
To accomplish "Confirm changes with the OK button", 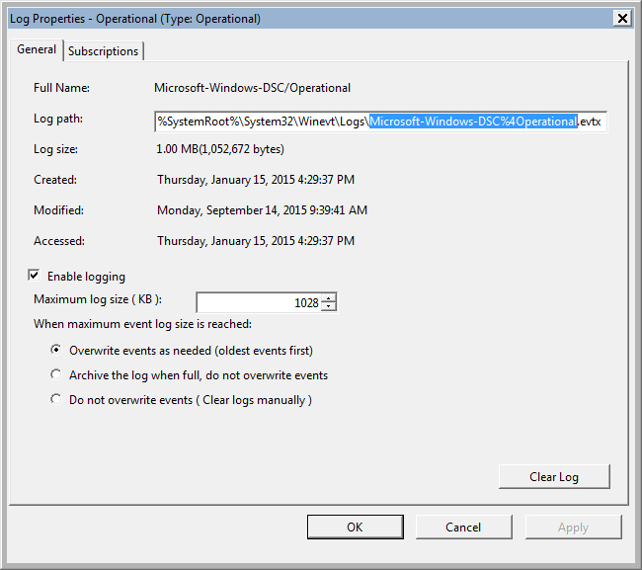I will (x=355, y=528).
